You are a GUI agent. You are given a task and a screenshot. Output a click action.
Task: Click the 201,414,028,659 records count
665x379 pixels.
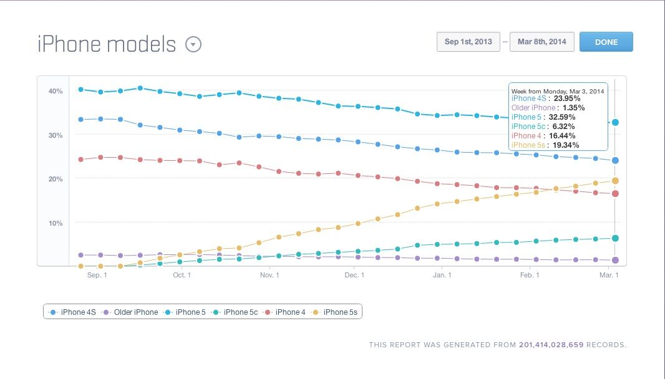[x=551, y=345]
